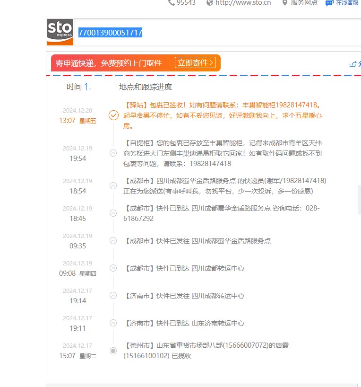Click the 19:54 timestamp

[77, 158]
